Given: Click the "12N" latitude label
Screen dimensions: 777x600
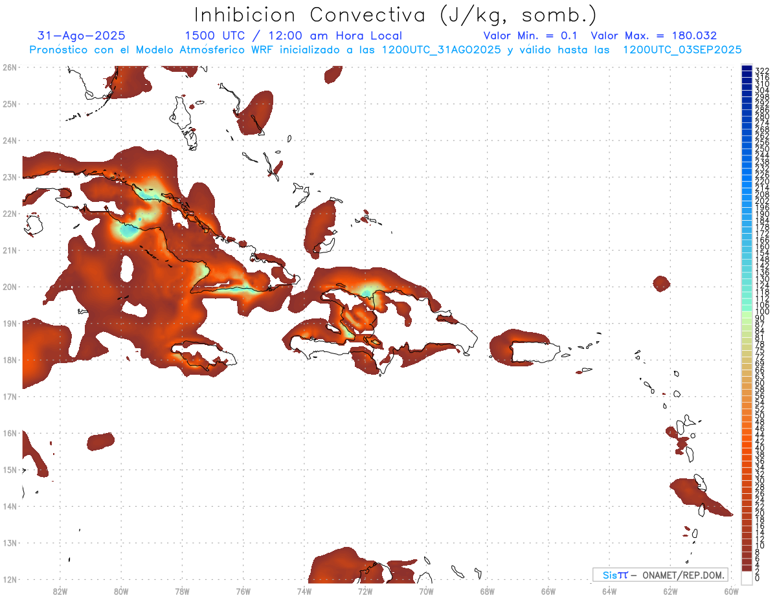Looking at the screenshot, I should click(x=10, y=579).
